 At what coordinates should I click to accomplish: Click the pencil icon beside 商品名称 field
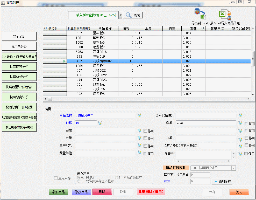[x=139, y=115]
